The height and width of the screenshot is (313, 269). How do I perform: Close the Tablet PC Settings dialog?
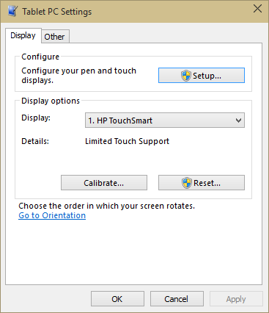[x=257, y=9]
